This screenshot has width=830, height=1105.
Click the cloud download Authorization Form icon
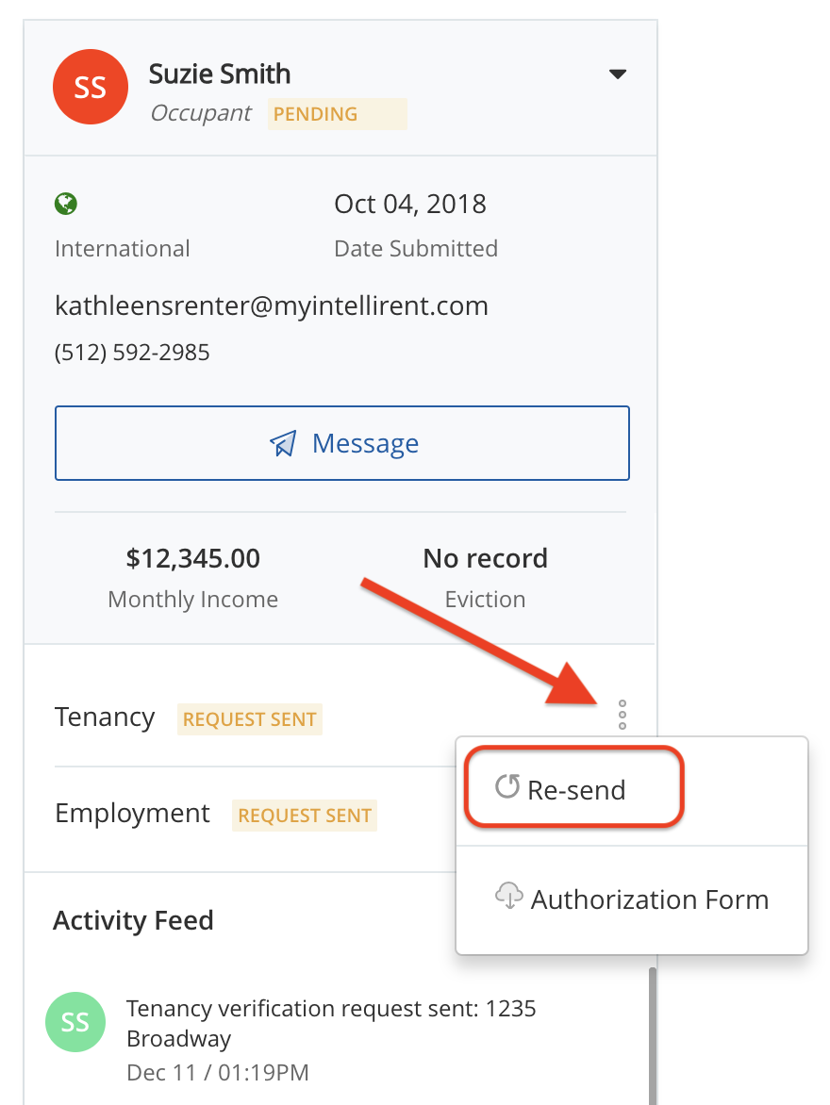pyautogui.click(x=509, y=896)
